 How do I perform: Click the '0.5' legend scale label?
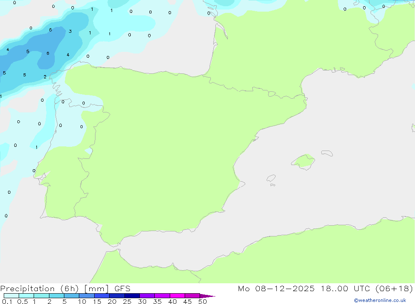[x=22, y=302]
